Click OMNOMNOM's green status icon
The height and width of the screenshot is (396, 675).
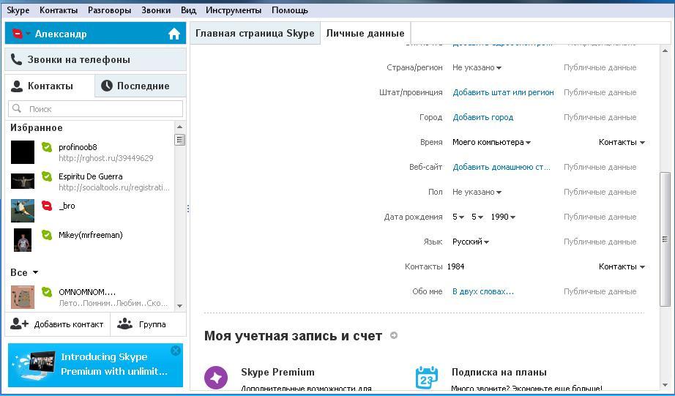pyautogui.click(x=47, y=292)
